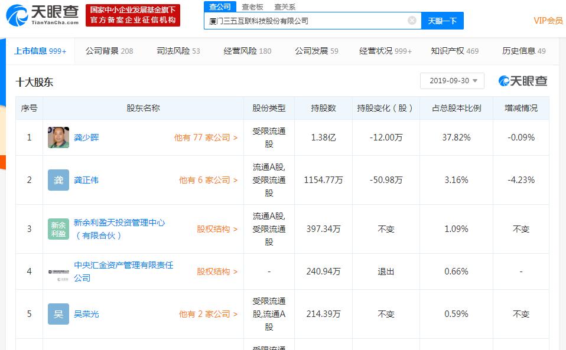Open the 2019-09-30 date dropdown
This screenshot has height=350, width=566.
point(452,81)
